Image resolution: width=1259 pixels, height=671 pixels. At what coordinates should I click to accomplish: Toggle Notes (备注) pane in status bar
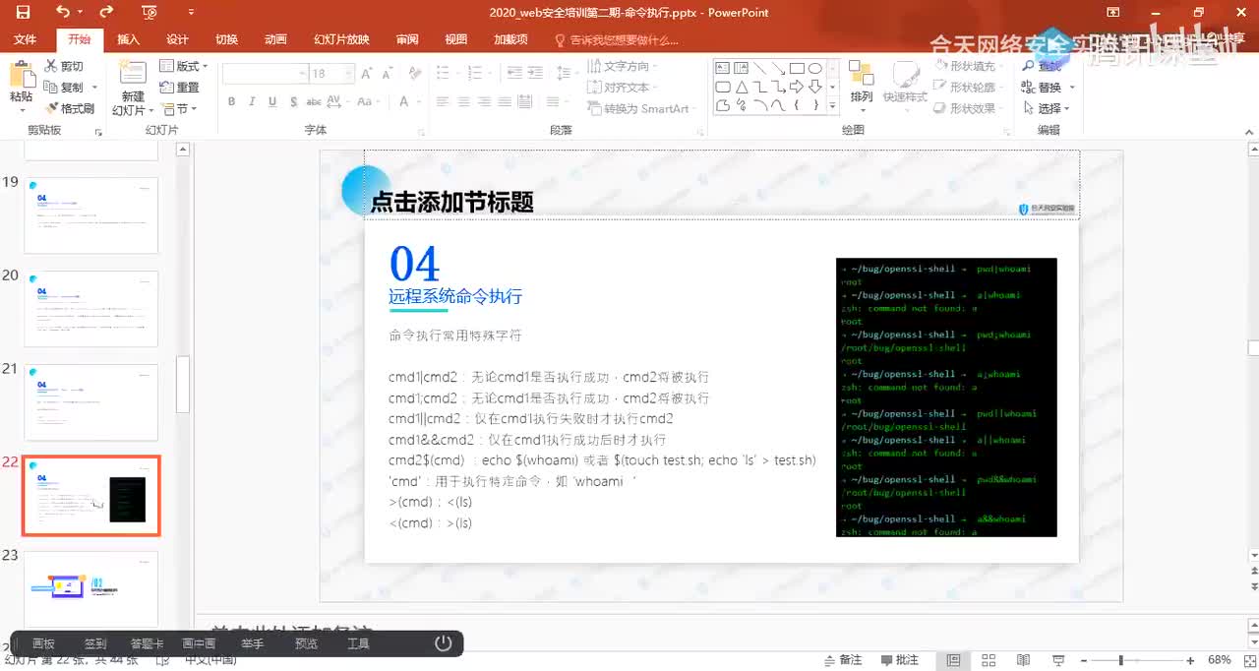[844, 660]
